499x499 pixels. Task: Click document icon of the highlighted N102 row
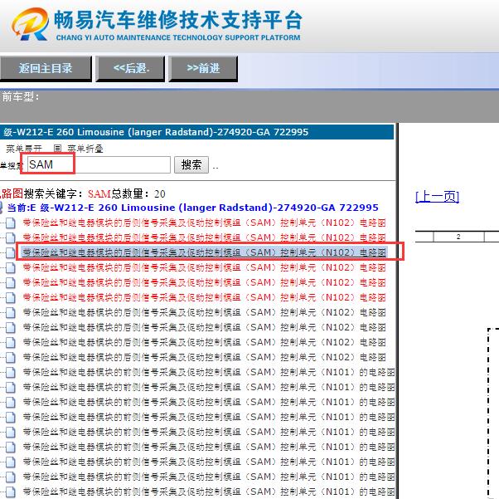click(11, 253)
